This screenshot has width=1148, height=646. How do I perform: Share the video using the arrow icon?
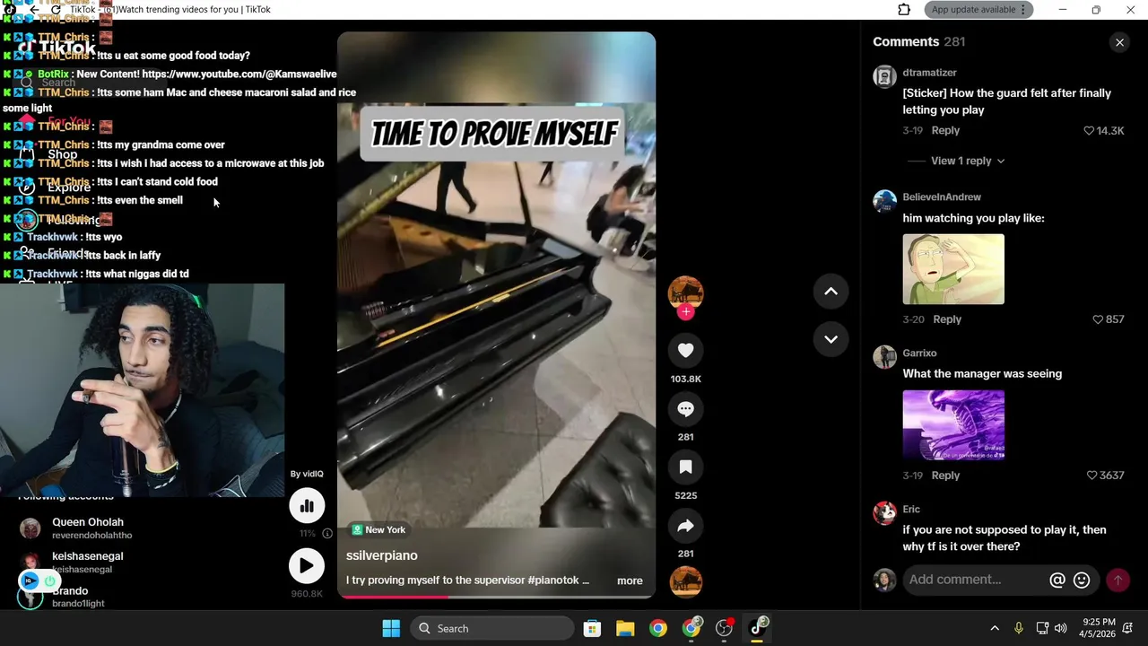pyautogui.click(x=685, y=526)
